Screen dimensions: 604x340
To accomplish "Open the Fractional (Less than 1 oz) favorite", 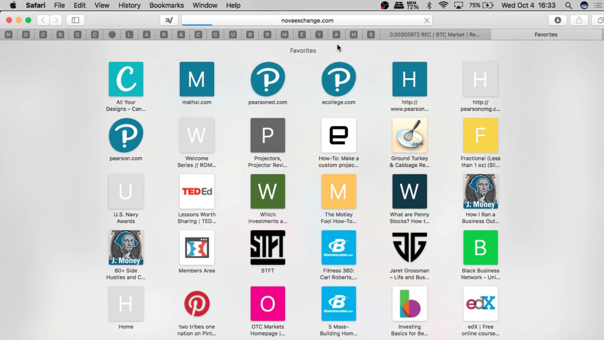I will coord(480,136).
